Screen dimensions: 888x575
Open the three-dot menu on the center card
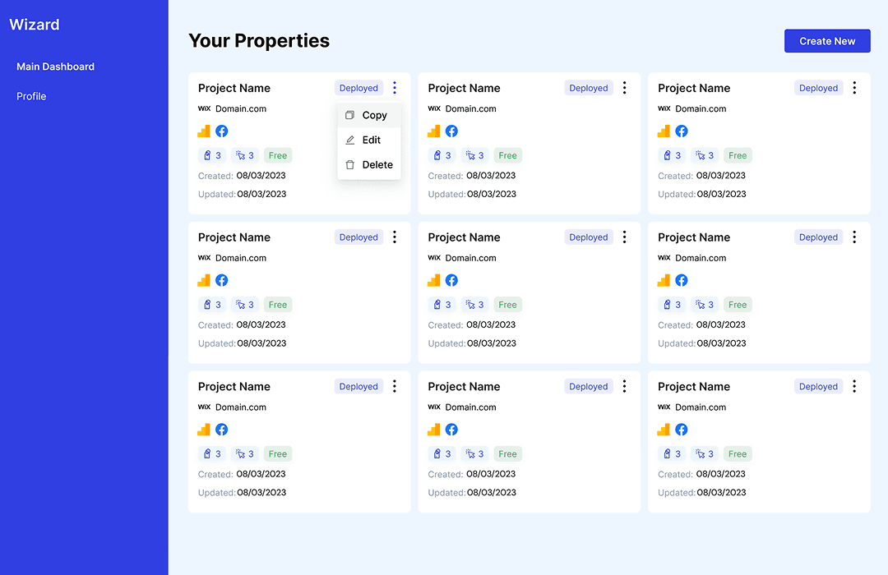pyautogui.click(x=624, y=237)
